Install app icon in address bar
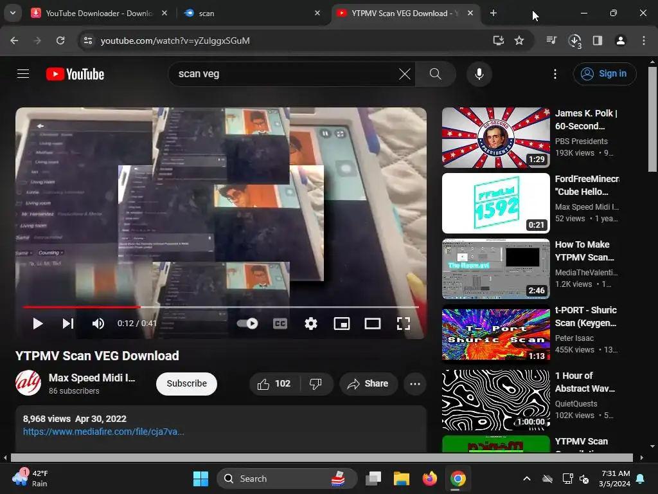658x494 pixels. click(498, 41)
